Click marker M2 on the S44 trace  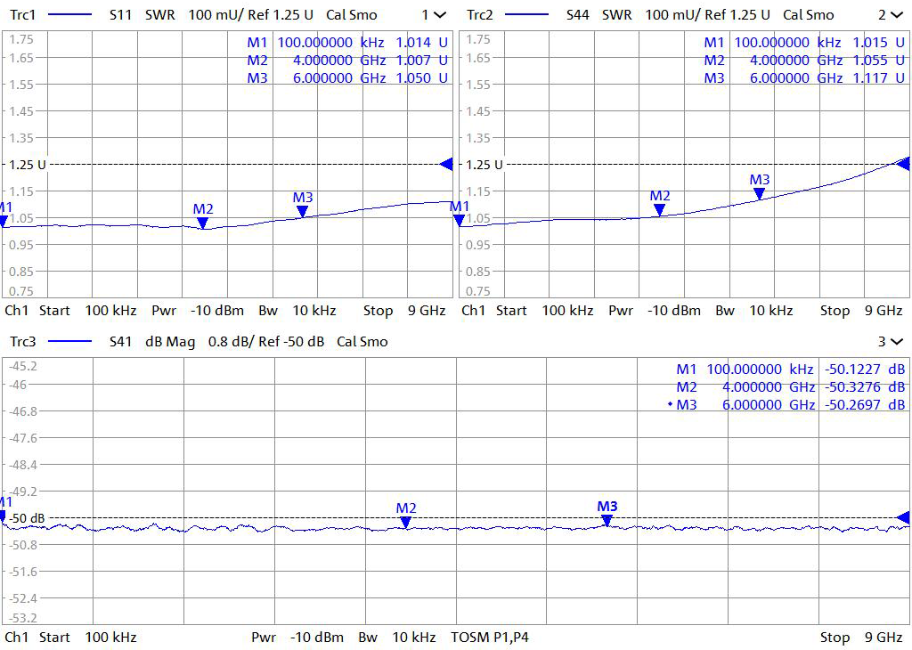tap(660, 209)
